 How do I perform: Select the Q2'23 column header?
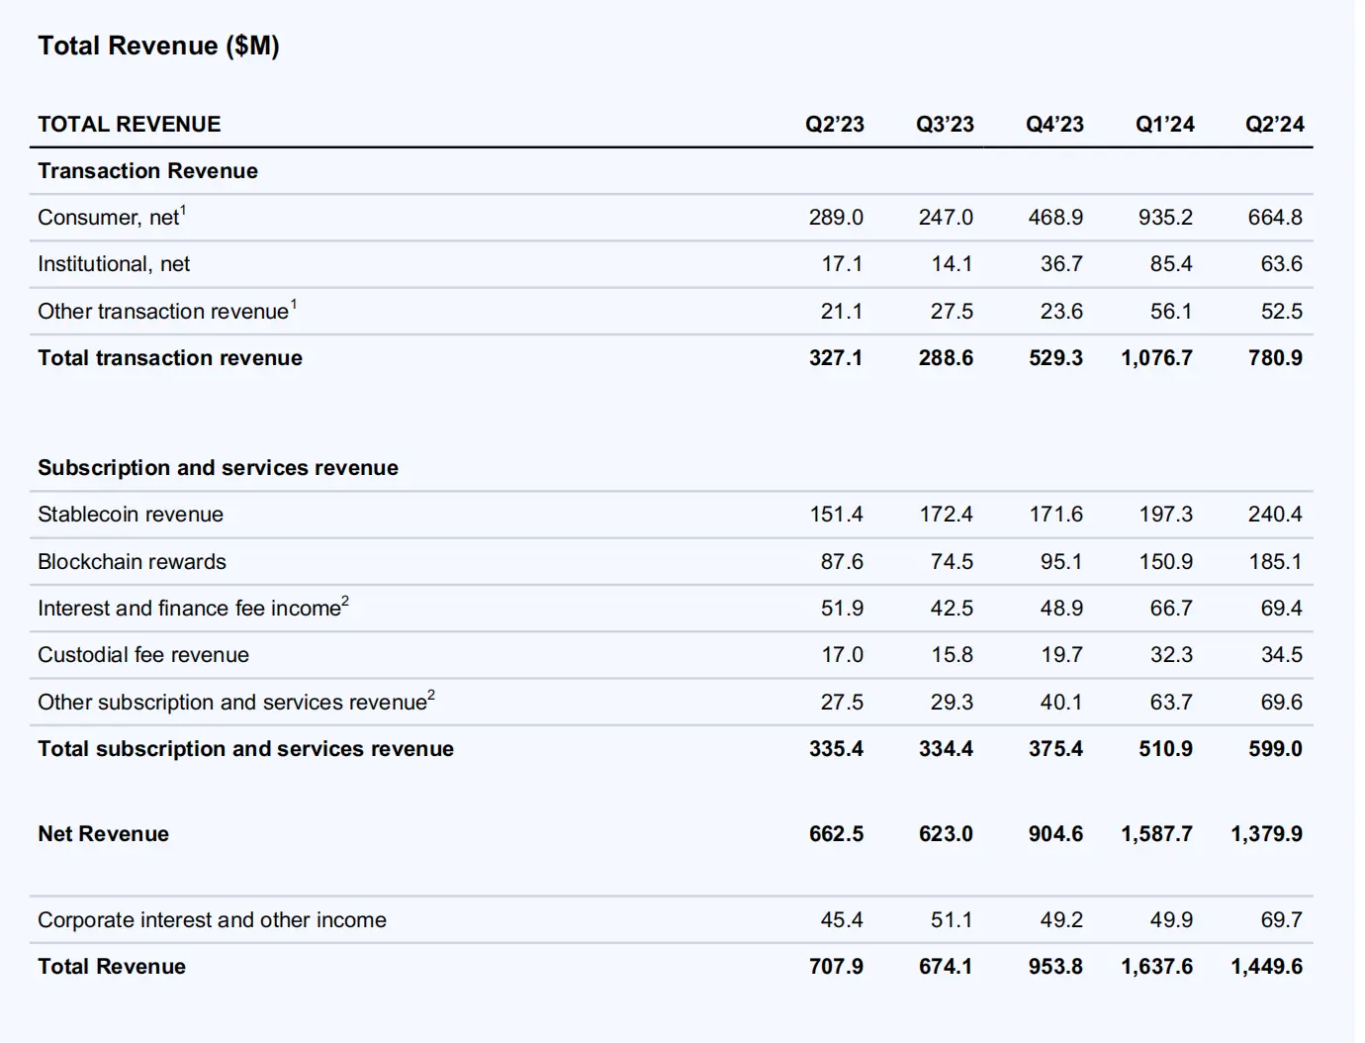tap(834, 124)
